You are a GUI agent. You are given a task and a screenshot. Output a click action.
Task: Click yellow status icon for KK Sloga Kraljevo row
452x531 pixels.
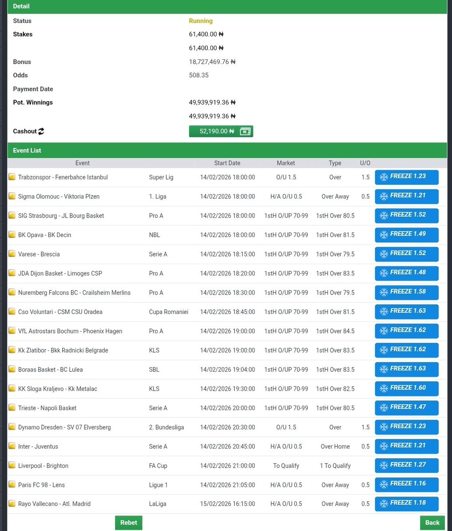point(12,388)
